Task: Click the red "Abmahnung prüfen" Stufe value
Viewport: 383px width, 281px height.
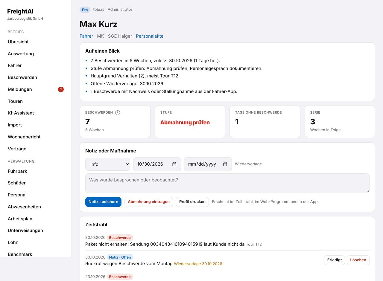Action: (x=185, y=123)
